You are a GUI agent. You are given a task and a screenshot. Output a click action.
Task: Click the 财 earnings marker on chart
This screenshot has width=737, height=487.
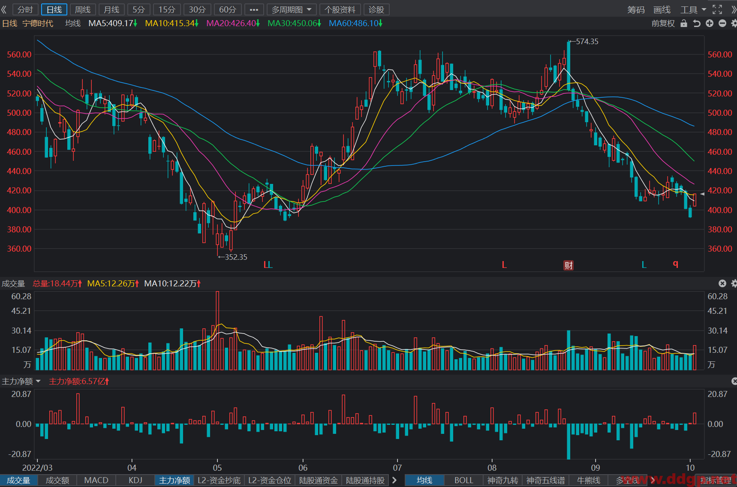pos(569,265)
